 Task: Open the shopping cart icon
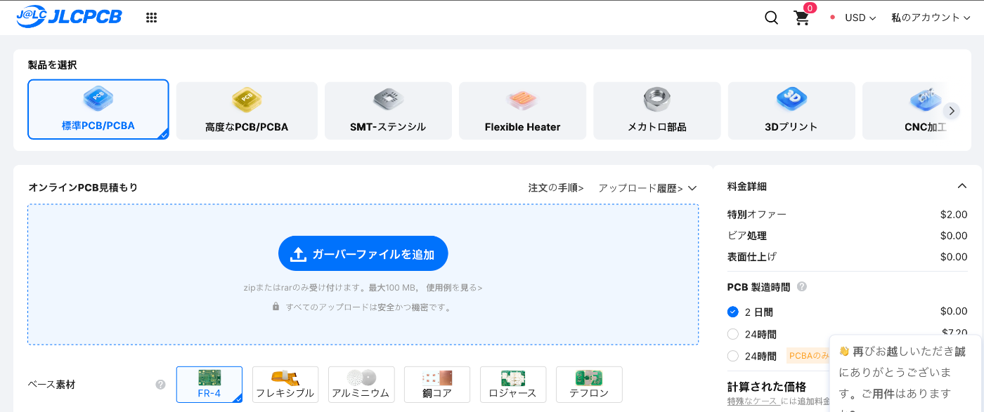(801, 18)
